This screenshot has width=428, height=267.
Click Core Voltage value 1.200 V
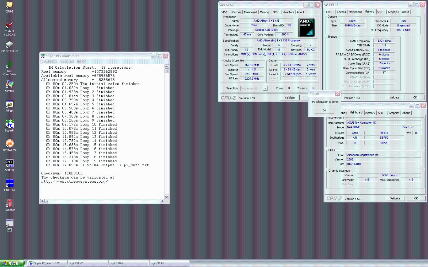coord(284,34)
